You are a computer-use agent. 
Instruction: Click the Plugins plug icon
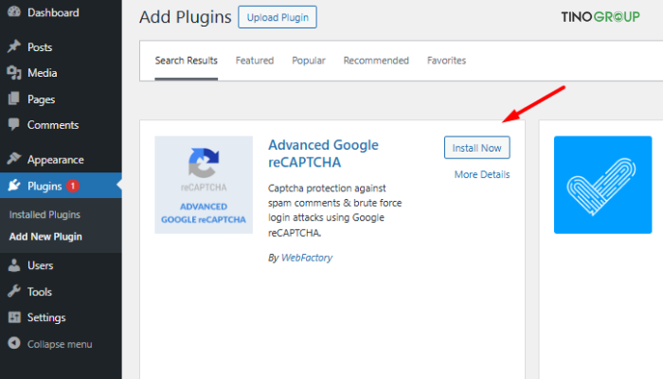[x=14, y=186]
